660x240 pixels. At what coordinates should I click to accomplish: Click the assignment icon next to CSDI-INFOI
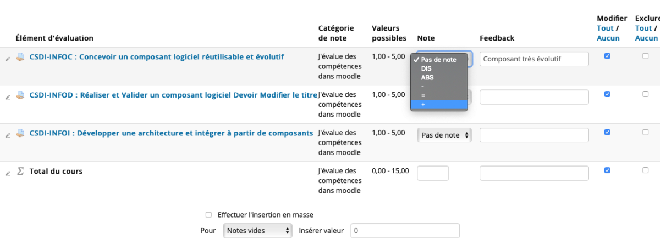(20, 133)
